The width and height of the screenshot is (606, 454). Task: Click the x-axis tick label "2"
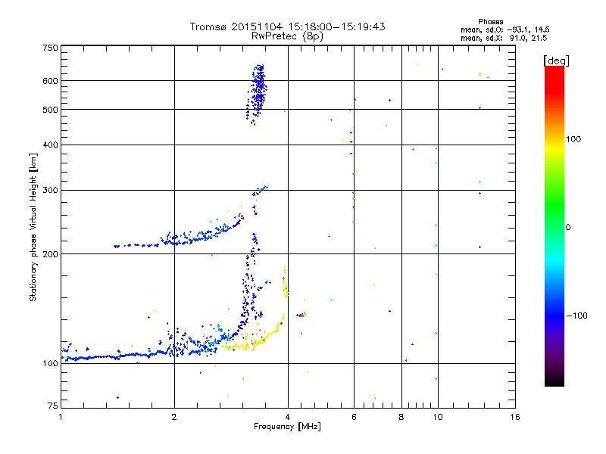coord(174,417)
